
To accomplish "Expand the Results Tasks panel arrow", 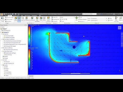I will click(x=33, y=23).
